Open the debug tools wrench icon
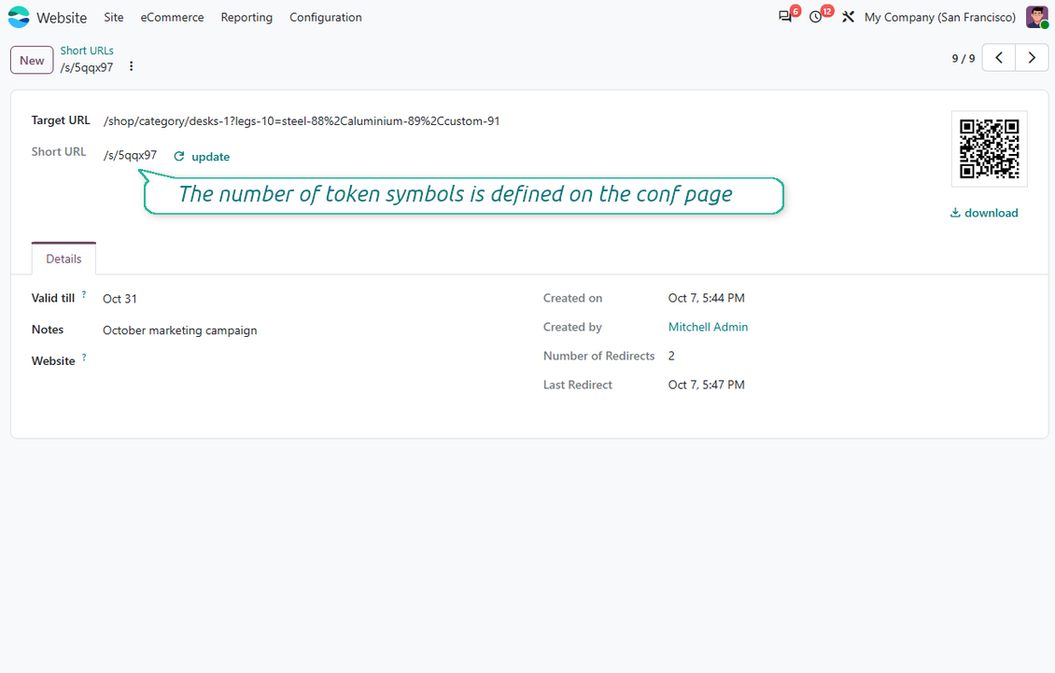The image size is (1055, 673). (848, 17)
